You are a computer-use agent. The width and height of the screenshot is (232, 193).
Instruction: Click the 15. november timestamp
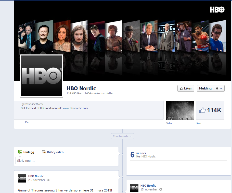[x=149, y=189]
